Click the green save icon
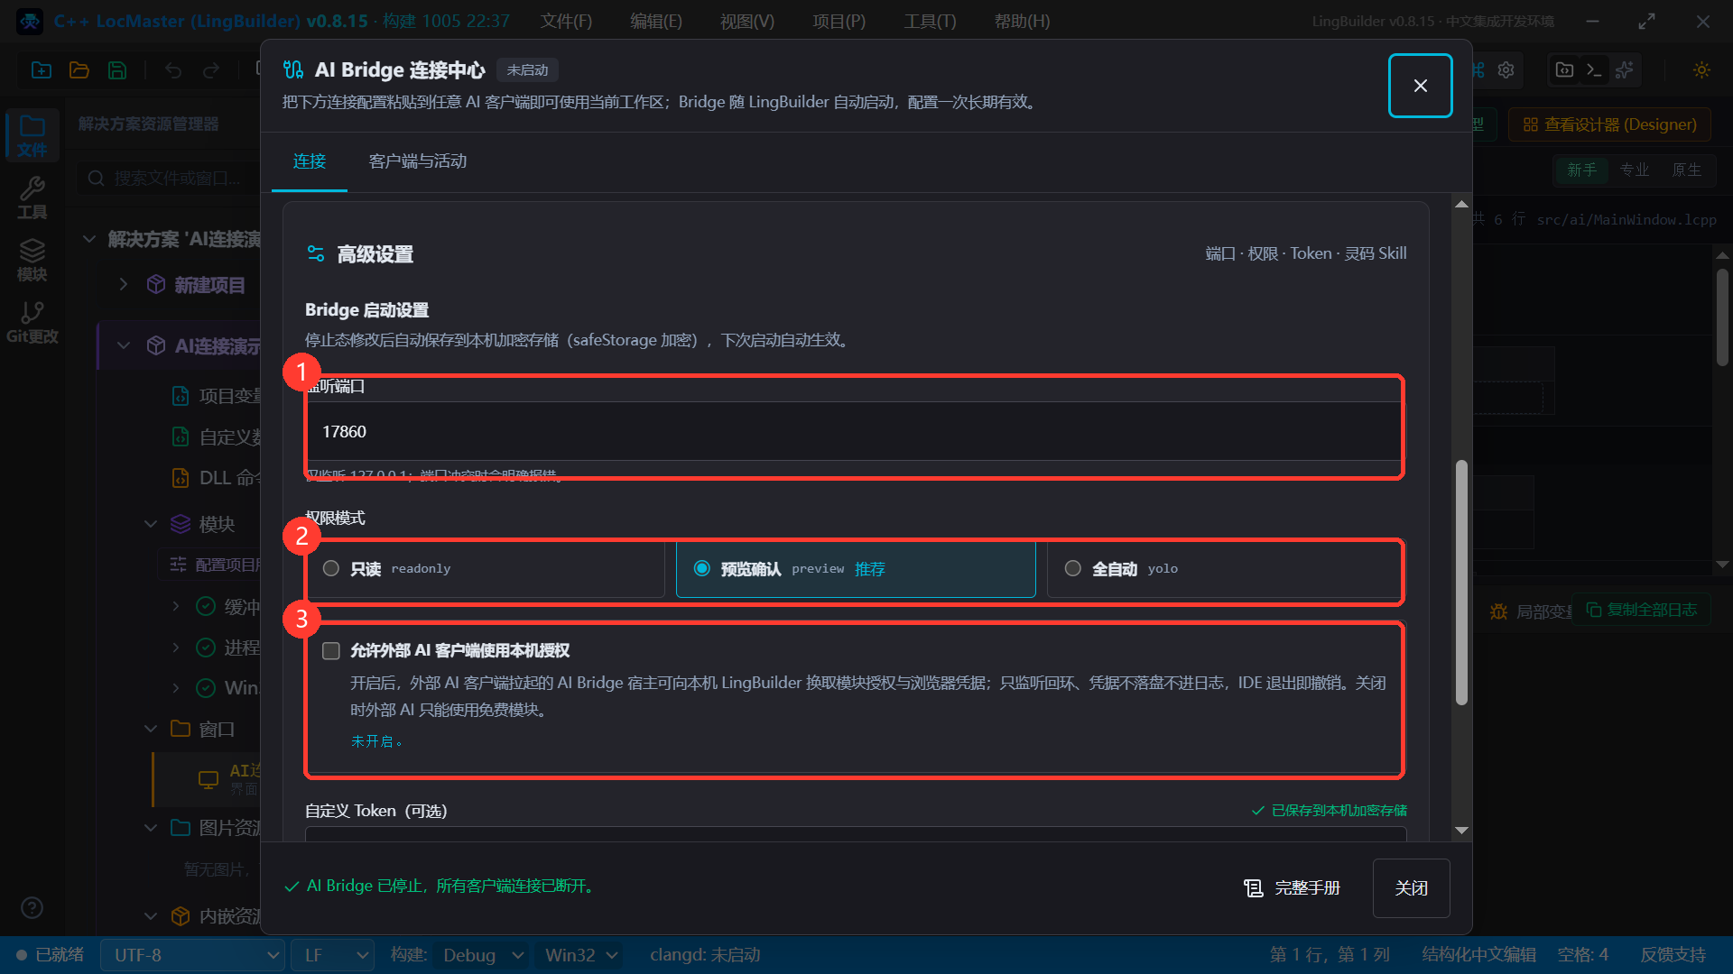This screenshot has width=1733, height=974. pos(117,70)
